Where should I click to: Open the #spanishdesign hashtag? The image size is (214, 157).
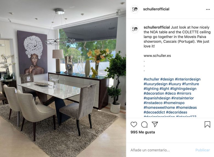[x=157, y=98]
